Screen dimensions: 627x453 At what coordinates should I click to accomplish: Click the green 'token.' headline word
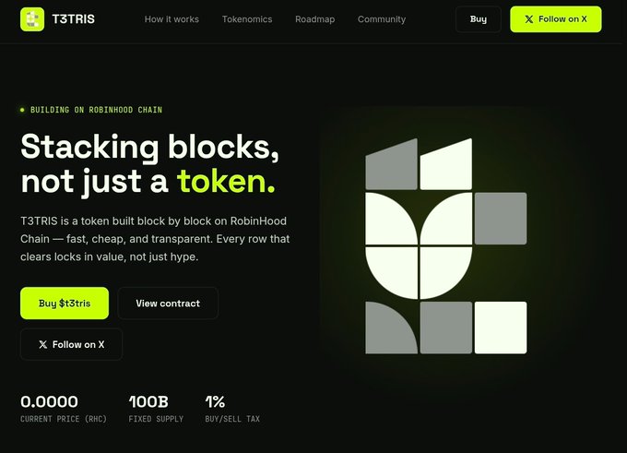pyautogui.click(x=226, y=181)
